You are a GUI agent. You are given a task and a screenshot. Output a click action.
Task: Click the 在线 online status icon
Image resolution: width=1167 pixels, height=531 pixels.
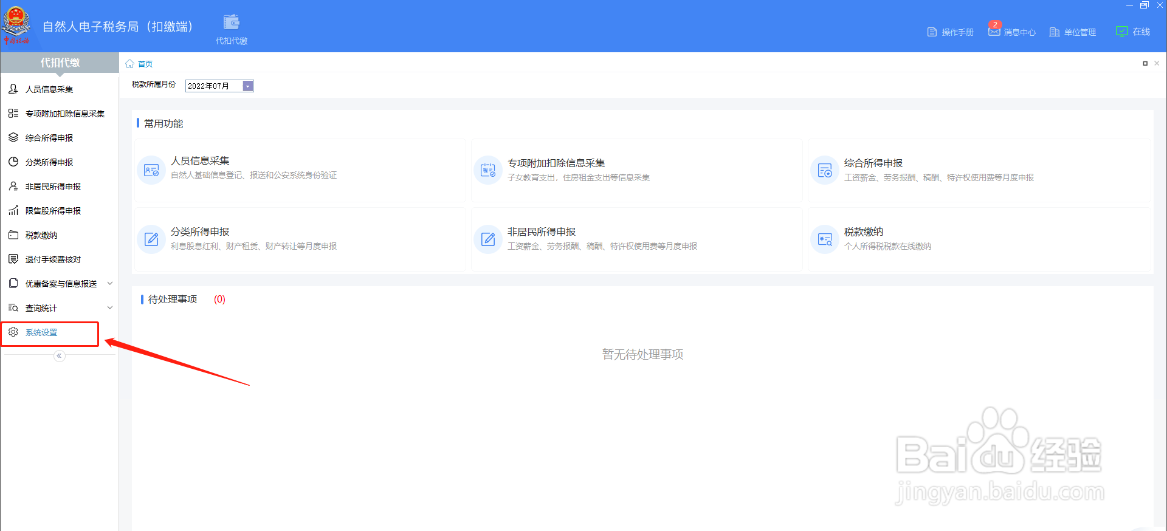click(x=1122, y=32)
